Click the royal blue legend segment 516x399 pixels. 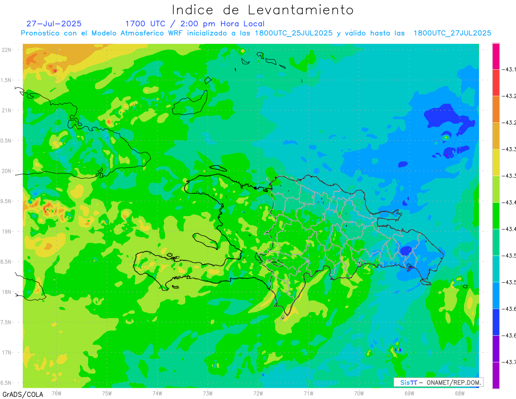(x=496, y=322)
